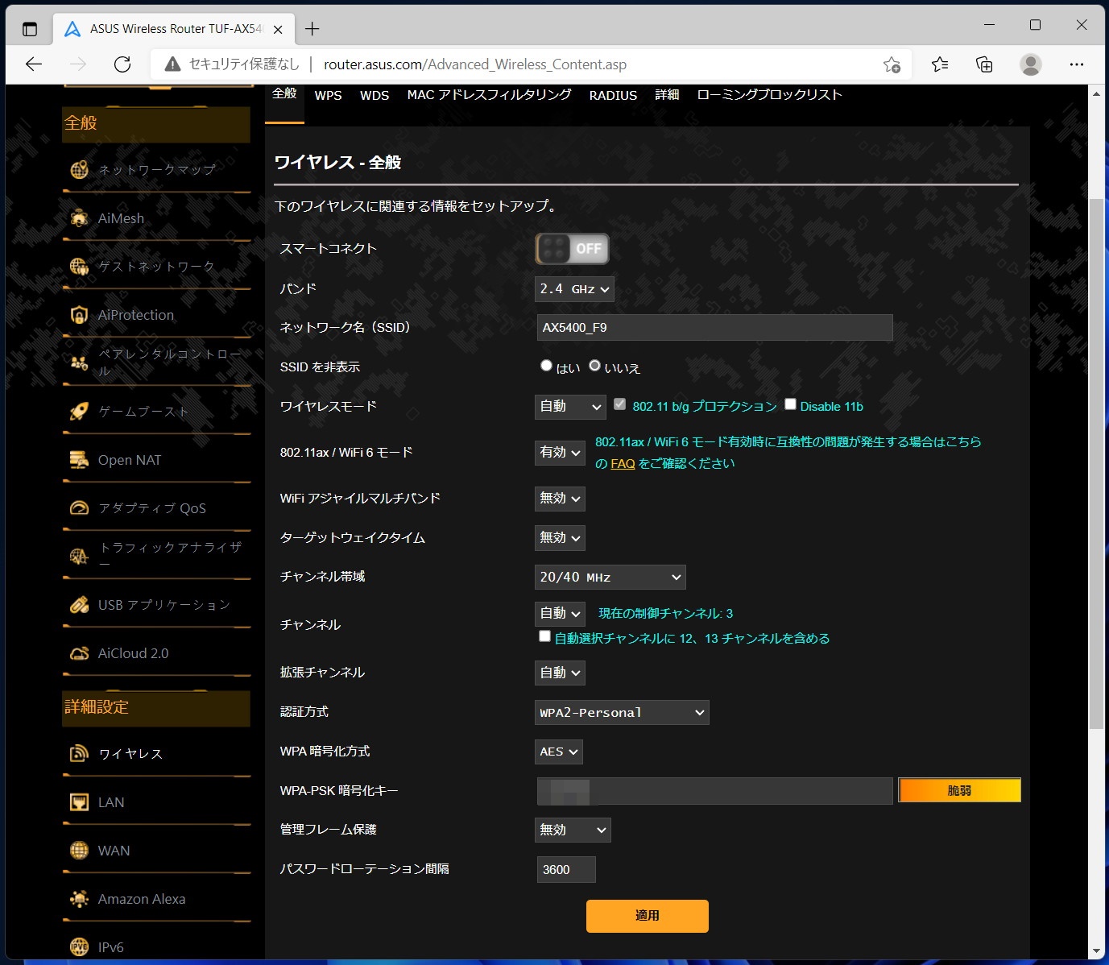Open the browser Favorites list icon
This screenshot has width=1109, height=965.
pyautogui.click(x=940, y=64)
